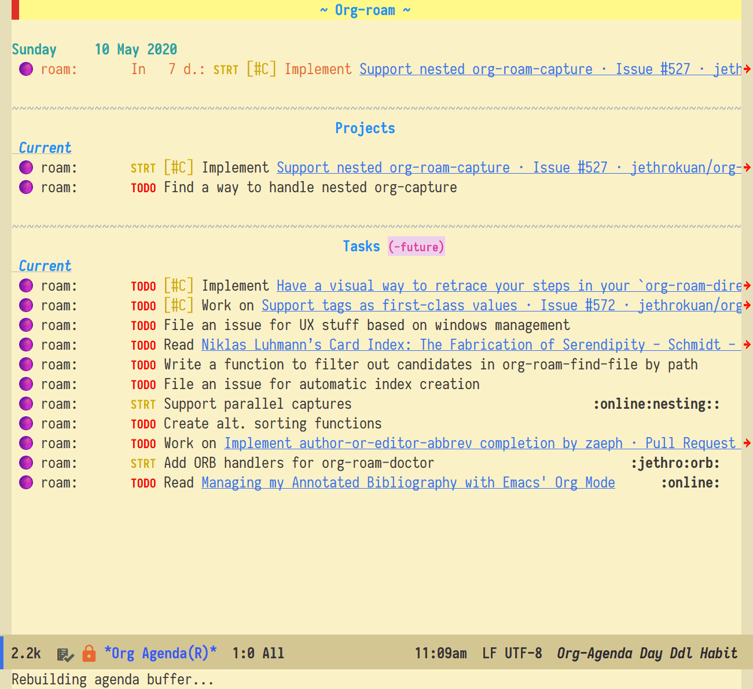This screenshot has height=689, width=753.
Task: Open the Issue #527 link in the deadline row
Action: pyautogui.click(x=550, y=69)
